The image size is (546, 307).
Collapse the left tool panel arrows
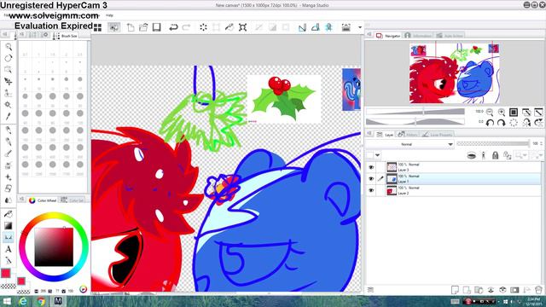[x=5, y=34]
